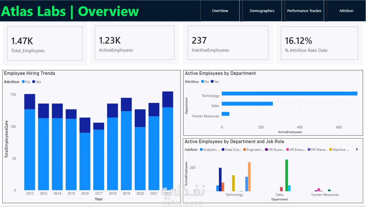Expand job role legend with right arrow
This screenshot has width=366, height=207.
coord(357,149)
